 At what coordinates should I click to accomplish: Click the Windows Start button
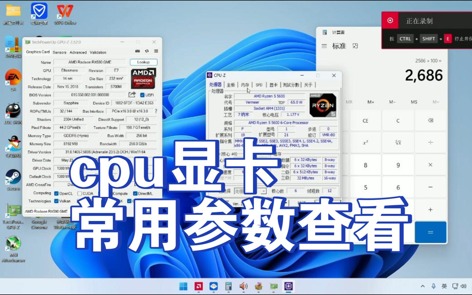click(183, 286)
